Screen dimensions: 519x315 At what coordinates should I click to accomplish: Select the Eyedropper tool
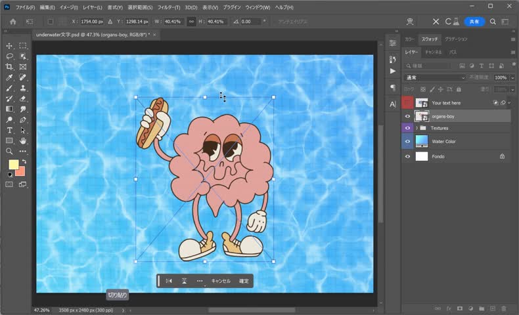(9, 77)
